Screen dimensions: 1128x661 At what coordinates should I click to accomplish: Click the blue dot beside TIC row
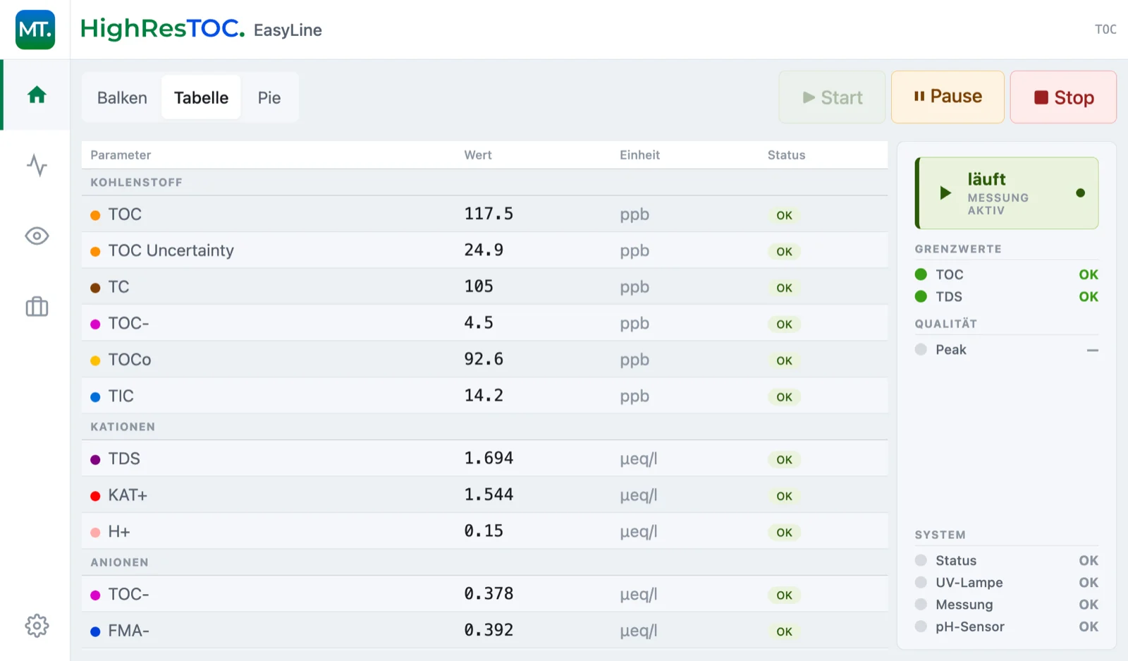point(95,397)
